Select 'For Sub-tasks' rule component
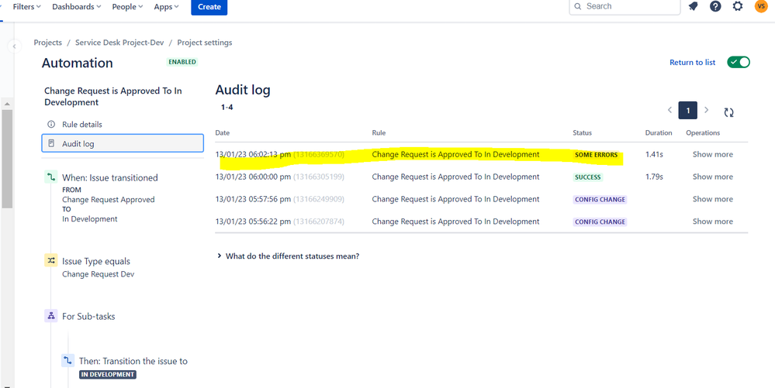Screen dimensions: 775x388 click(x=88, y=317)
